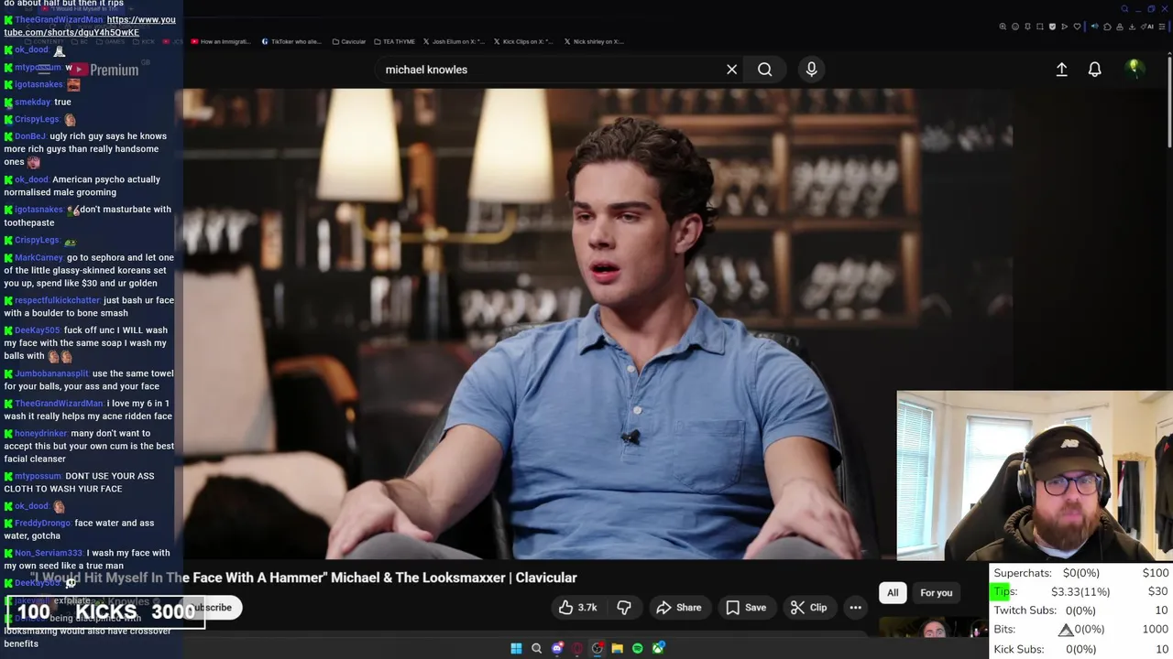Open the Nick shirley on X bookmark
This screenshot has width=1173, height=659.
[x=594, y=41]
